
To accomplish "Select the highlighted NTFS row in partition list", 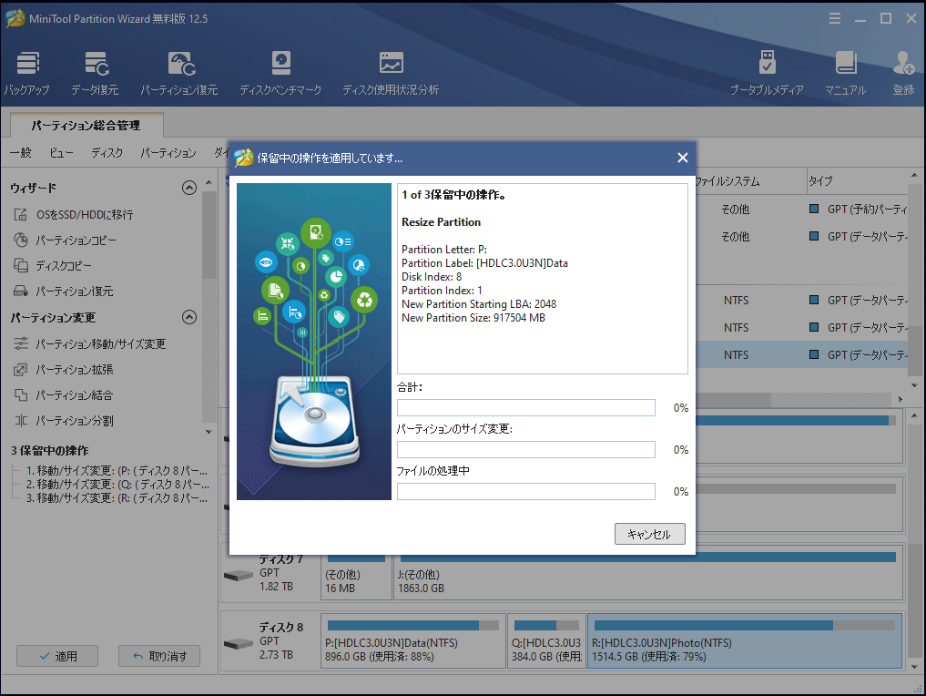I will 801,354.
